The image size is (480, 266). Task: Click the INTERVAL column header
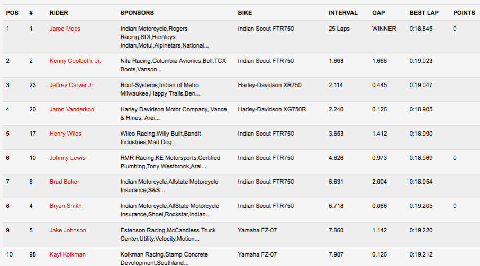(x=343, y=13)
